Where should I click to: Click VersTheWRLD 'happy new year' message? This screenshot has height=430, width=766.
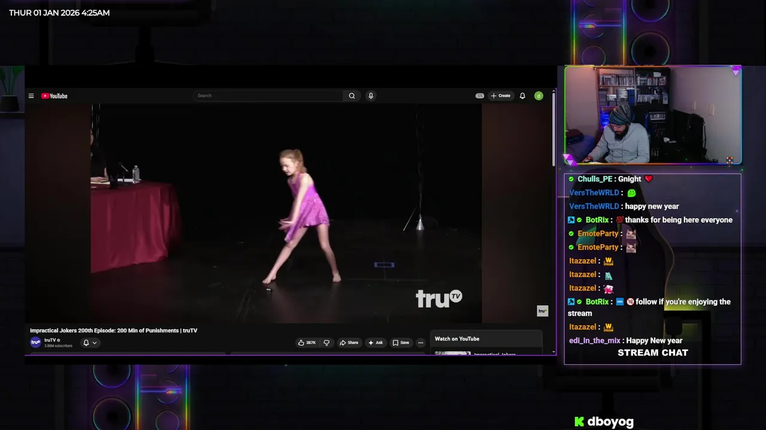click(652, 206)
